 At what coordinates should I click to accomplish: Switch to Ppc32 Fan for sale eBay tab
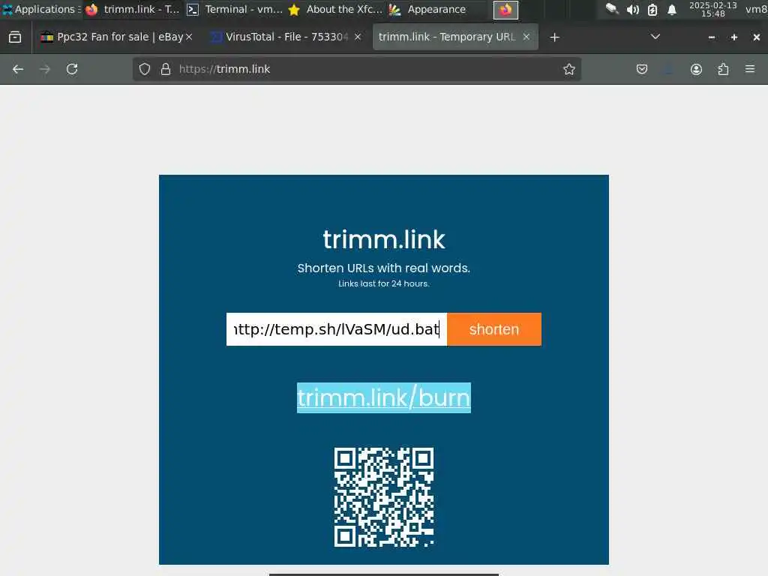[116, 37]
